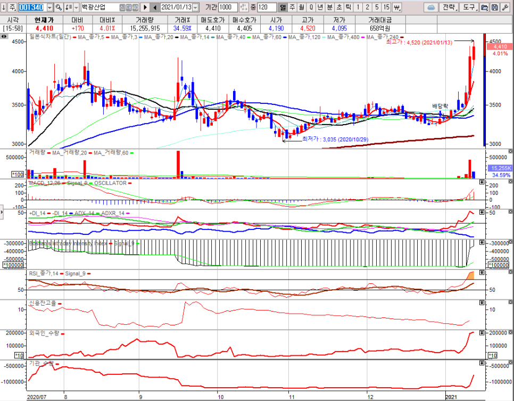Screen dimensions: 514x401
Task: Open the 도구 tools menu
Action: [x=469, y=7]
